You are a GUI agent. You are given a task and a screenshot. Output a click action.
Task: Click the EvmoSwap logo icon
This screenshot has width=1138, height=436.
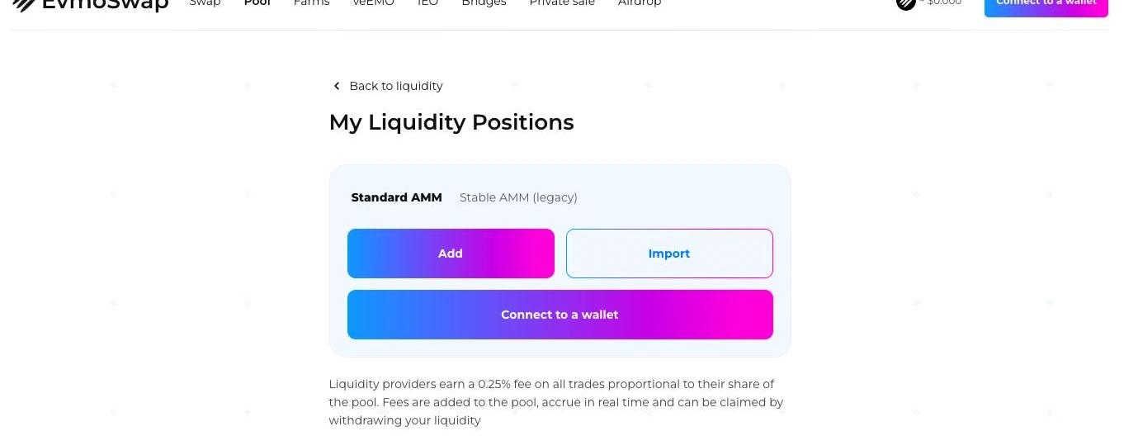[x=22, y=4]
